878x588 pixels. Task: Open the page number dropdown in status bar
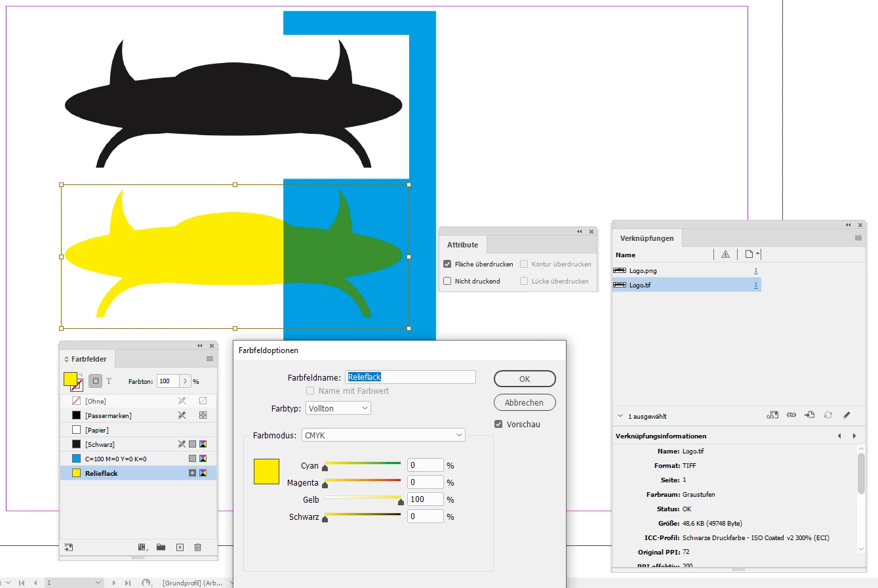[98, 583]
